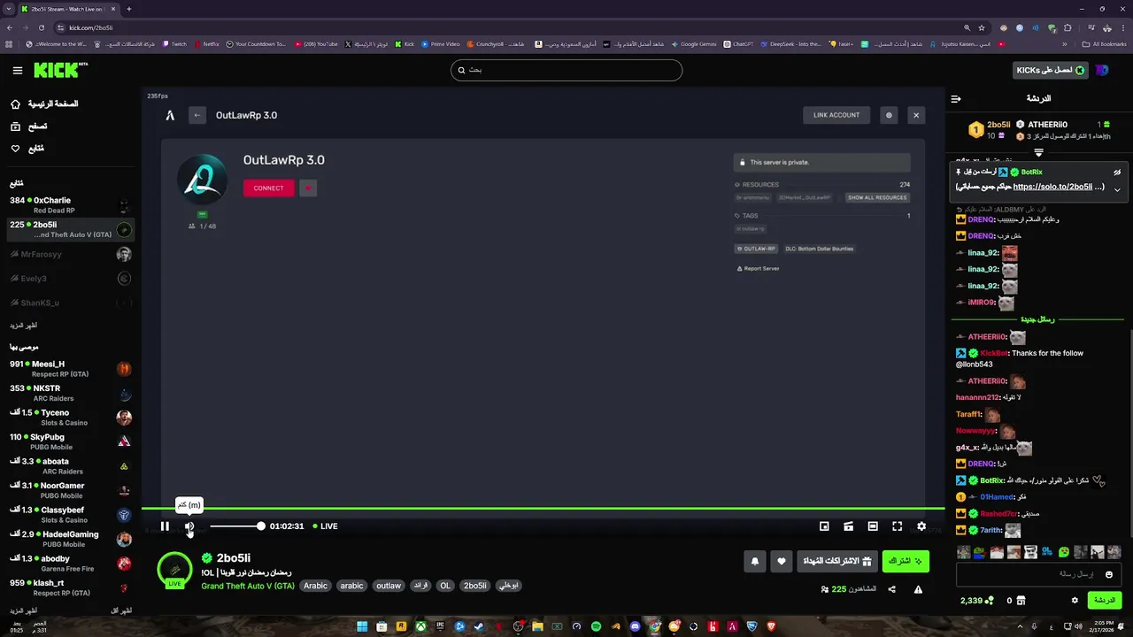1133x637 pixels.
Task: Select the outlaw stream tag
Action: coord(389,586)
